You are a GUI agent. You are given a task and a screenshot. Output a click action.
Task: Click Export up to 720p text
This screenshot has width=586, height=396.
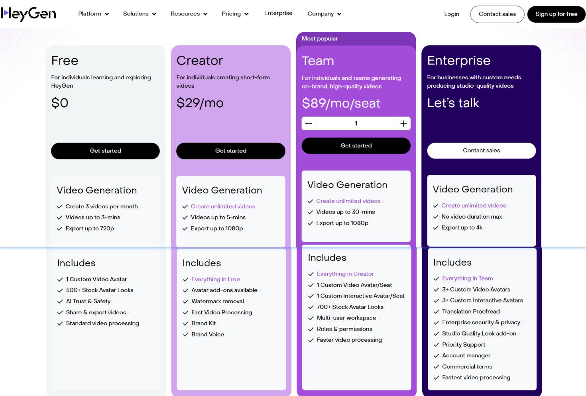point(90,228)
